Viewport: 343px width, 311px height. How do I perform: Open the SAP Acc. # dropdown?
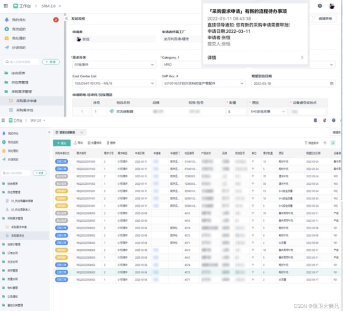[204, 83]
